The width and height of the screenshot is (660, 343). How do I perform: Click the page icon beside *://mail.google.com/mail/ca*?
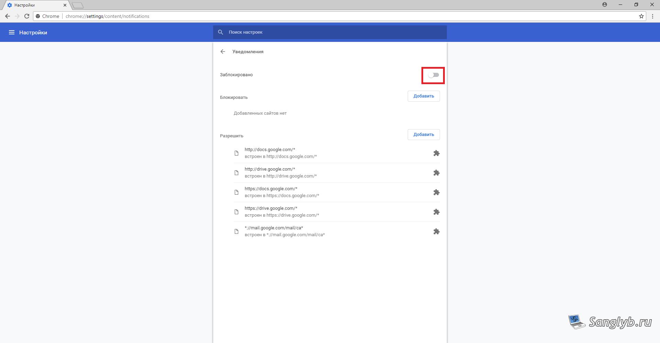pos(236,231)
